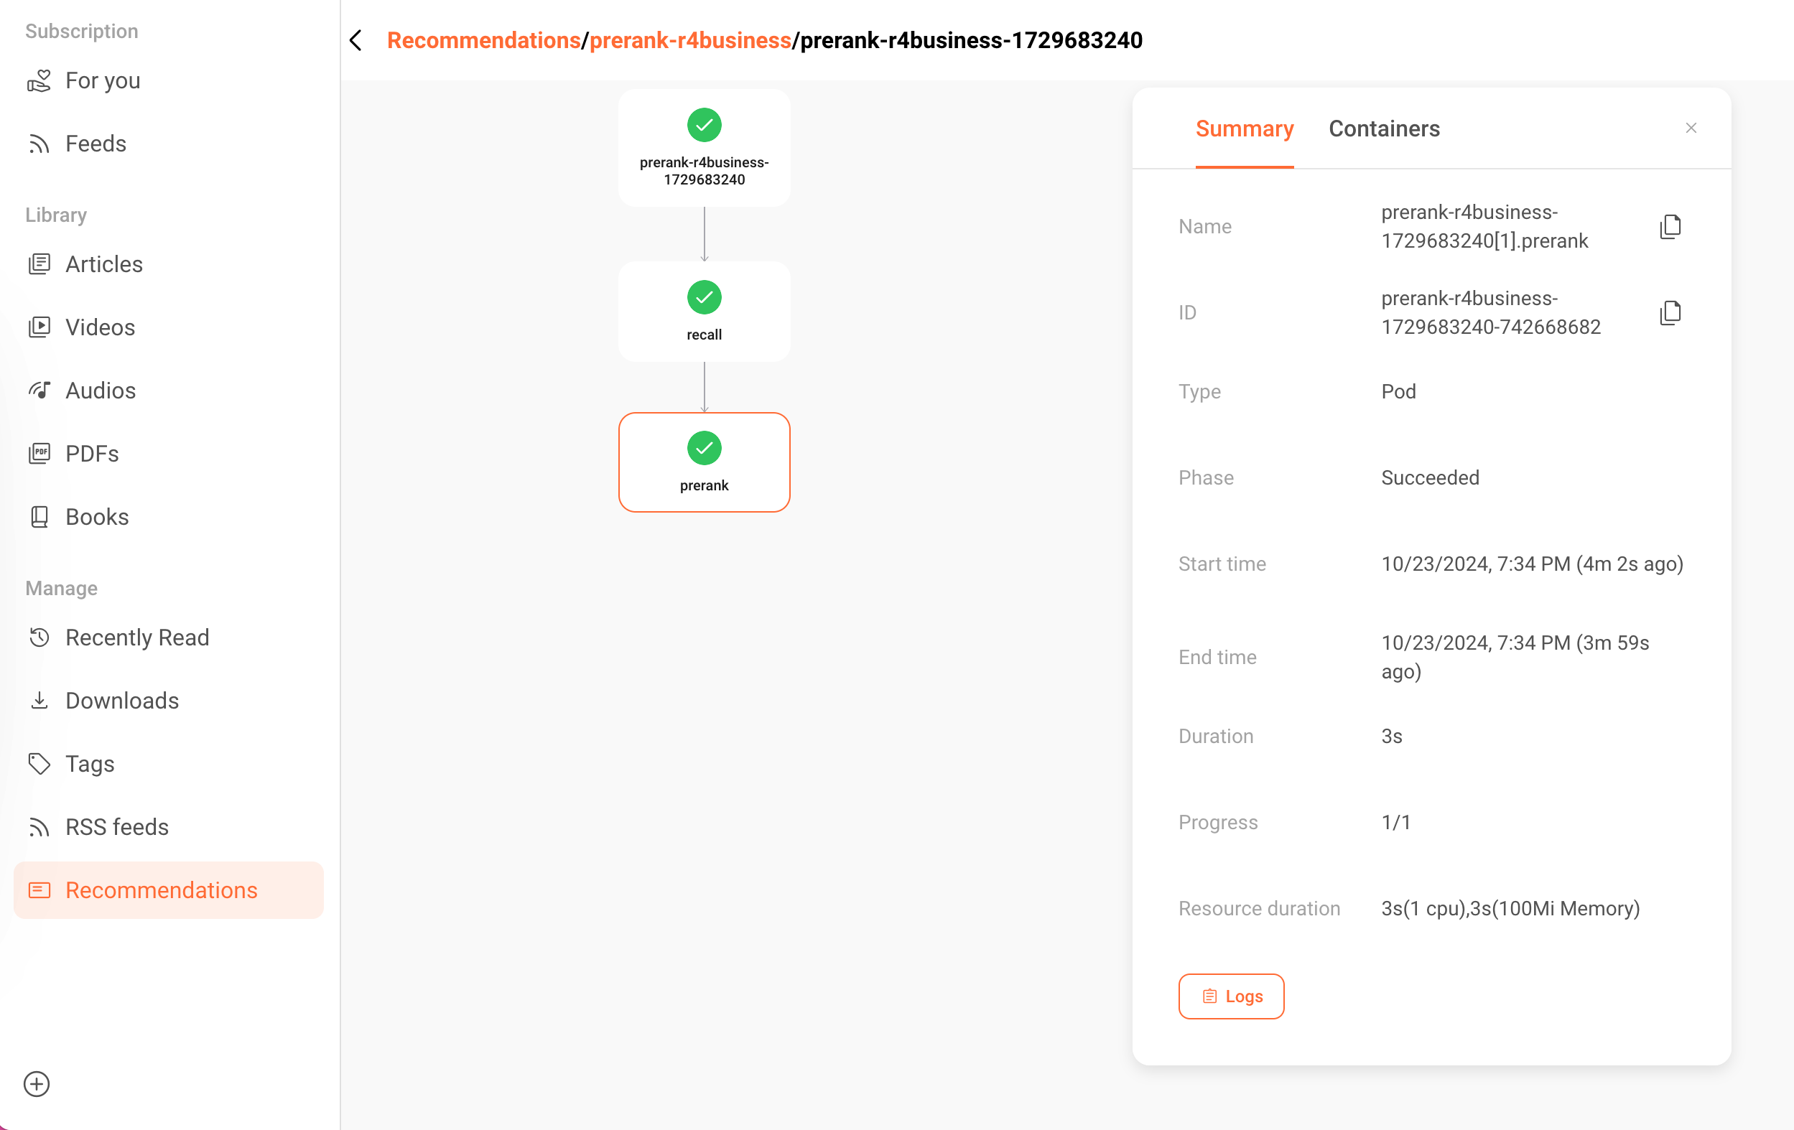Open Recently Read page
Image resolution: width=1794 pixels, height=1130 pixels.
point(168,637)
